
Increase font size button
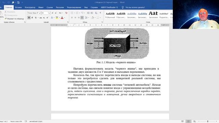pos(52,13)
